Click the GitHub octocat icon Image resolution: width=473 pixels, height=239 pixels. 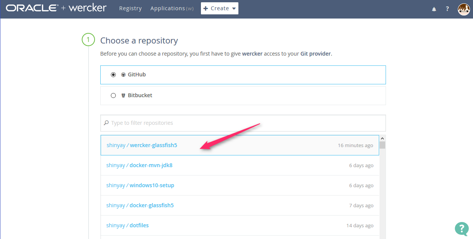[123, 75]
